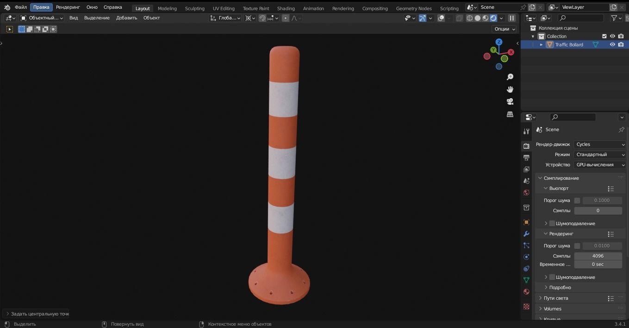This screenshot has width=629, height=328.
Task: Expand Traffic Bollard tree item
Action: point(541,45)
